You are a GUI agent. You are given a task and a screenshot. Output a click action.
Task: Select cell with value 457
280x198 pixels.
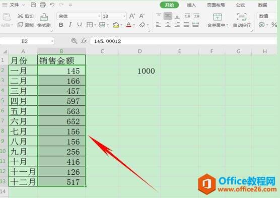(61, 91)
